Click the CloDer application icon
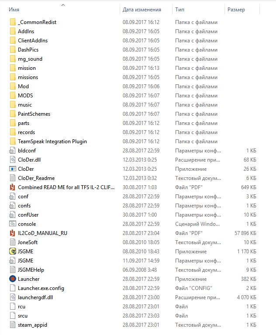The height and width of the screenshot is (335, 276). point(13,169)
